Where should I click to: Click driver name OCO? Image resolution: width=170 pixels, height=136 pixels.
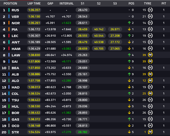click(x=15, y=126)
